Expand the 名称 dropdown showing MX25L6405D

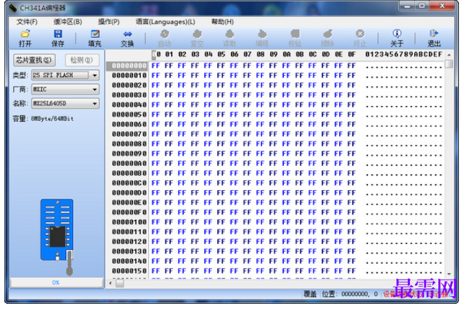coord(94,103)
